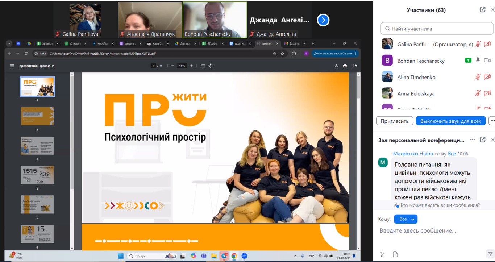
Task: Open File Explorer in the taskbar
Action: pos(214,256)
